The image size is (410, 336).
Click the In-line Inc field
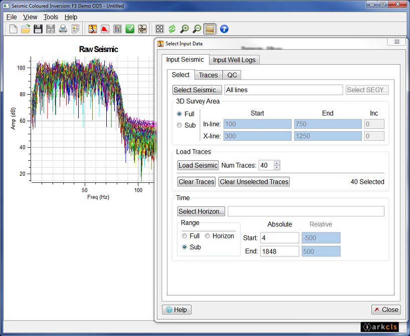point(374,124)
